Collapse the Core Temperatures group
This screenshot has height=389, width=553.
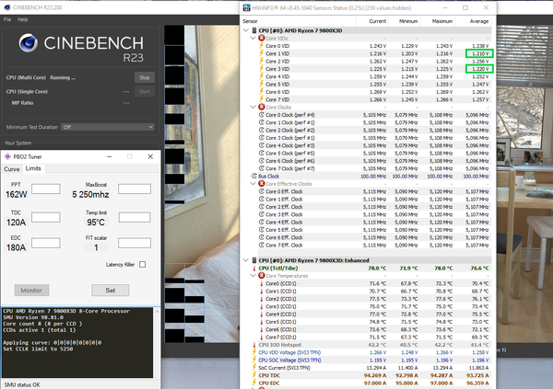click(x=253, y=276)
